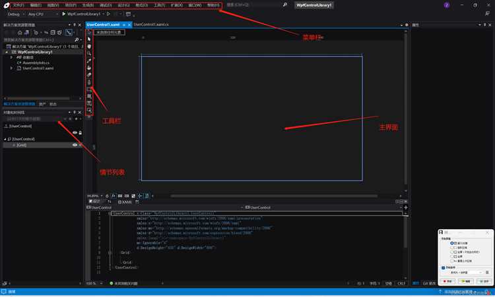Click the show snap grid icon
495x297 pixels.
pyautogui.click(x=120, y=196)
